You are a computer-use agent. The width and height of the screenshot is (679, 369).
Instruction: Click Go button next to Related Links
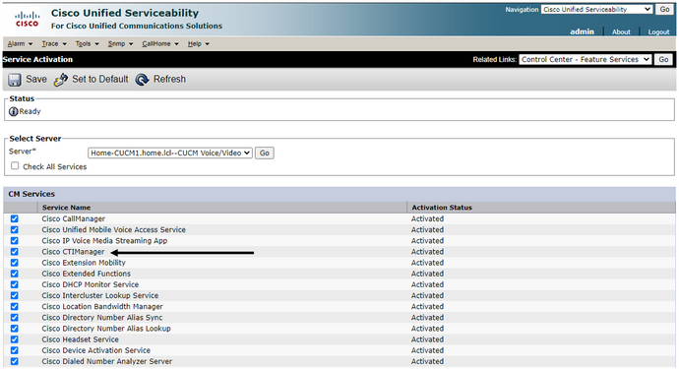pos(663,59)
